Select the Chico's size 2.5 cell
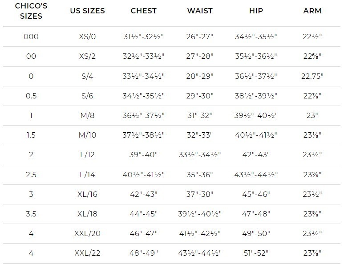This screenshot has height=265, width=348. click(x=31, y=175)
